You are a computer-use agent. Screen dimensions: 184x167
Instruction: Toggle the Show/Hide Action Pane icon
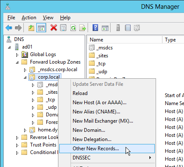coord(105,28)
